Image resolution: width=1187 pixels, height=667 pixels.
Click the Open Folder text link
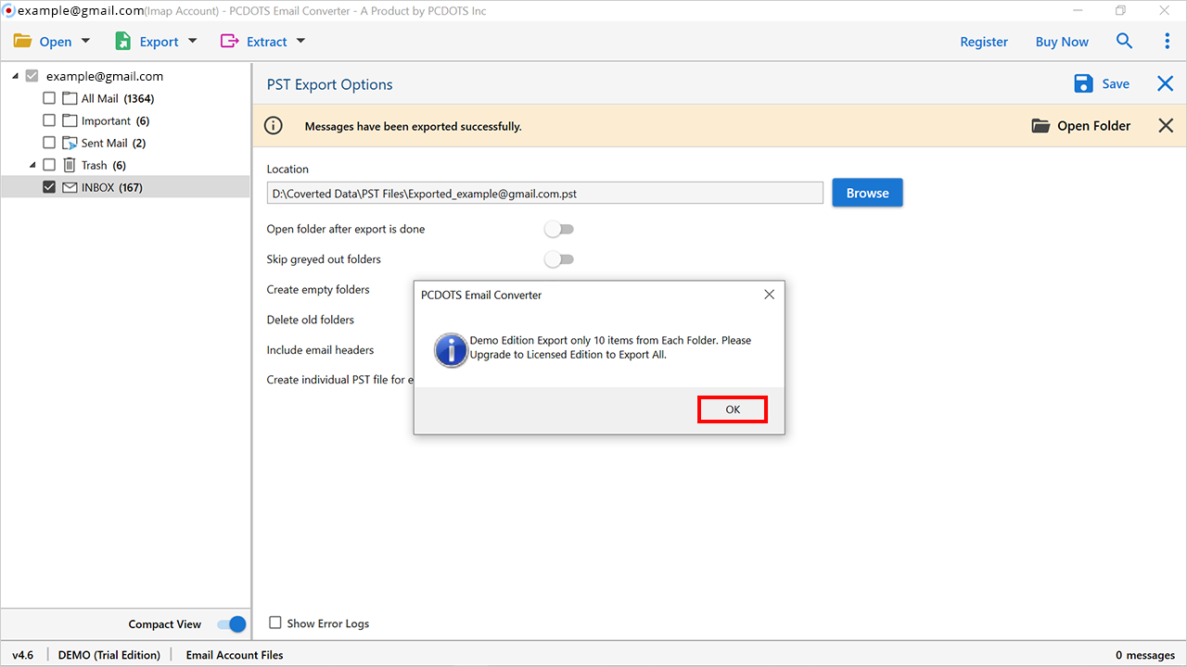pos(1094,126)
